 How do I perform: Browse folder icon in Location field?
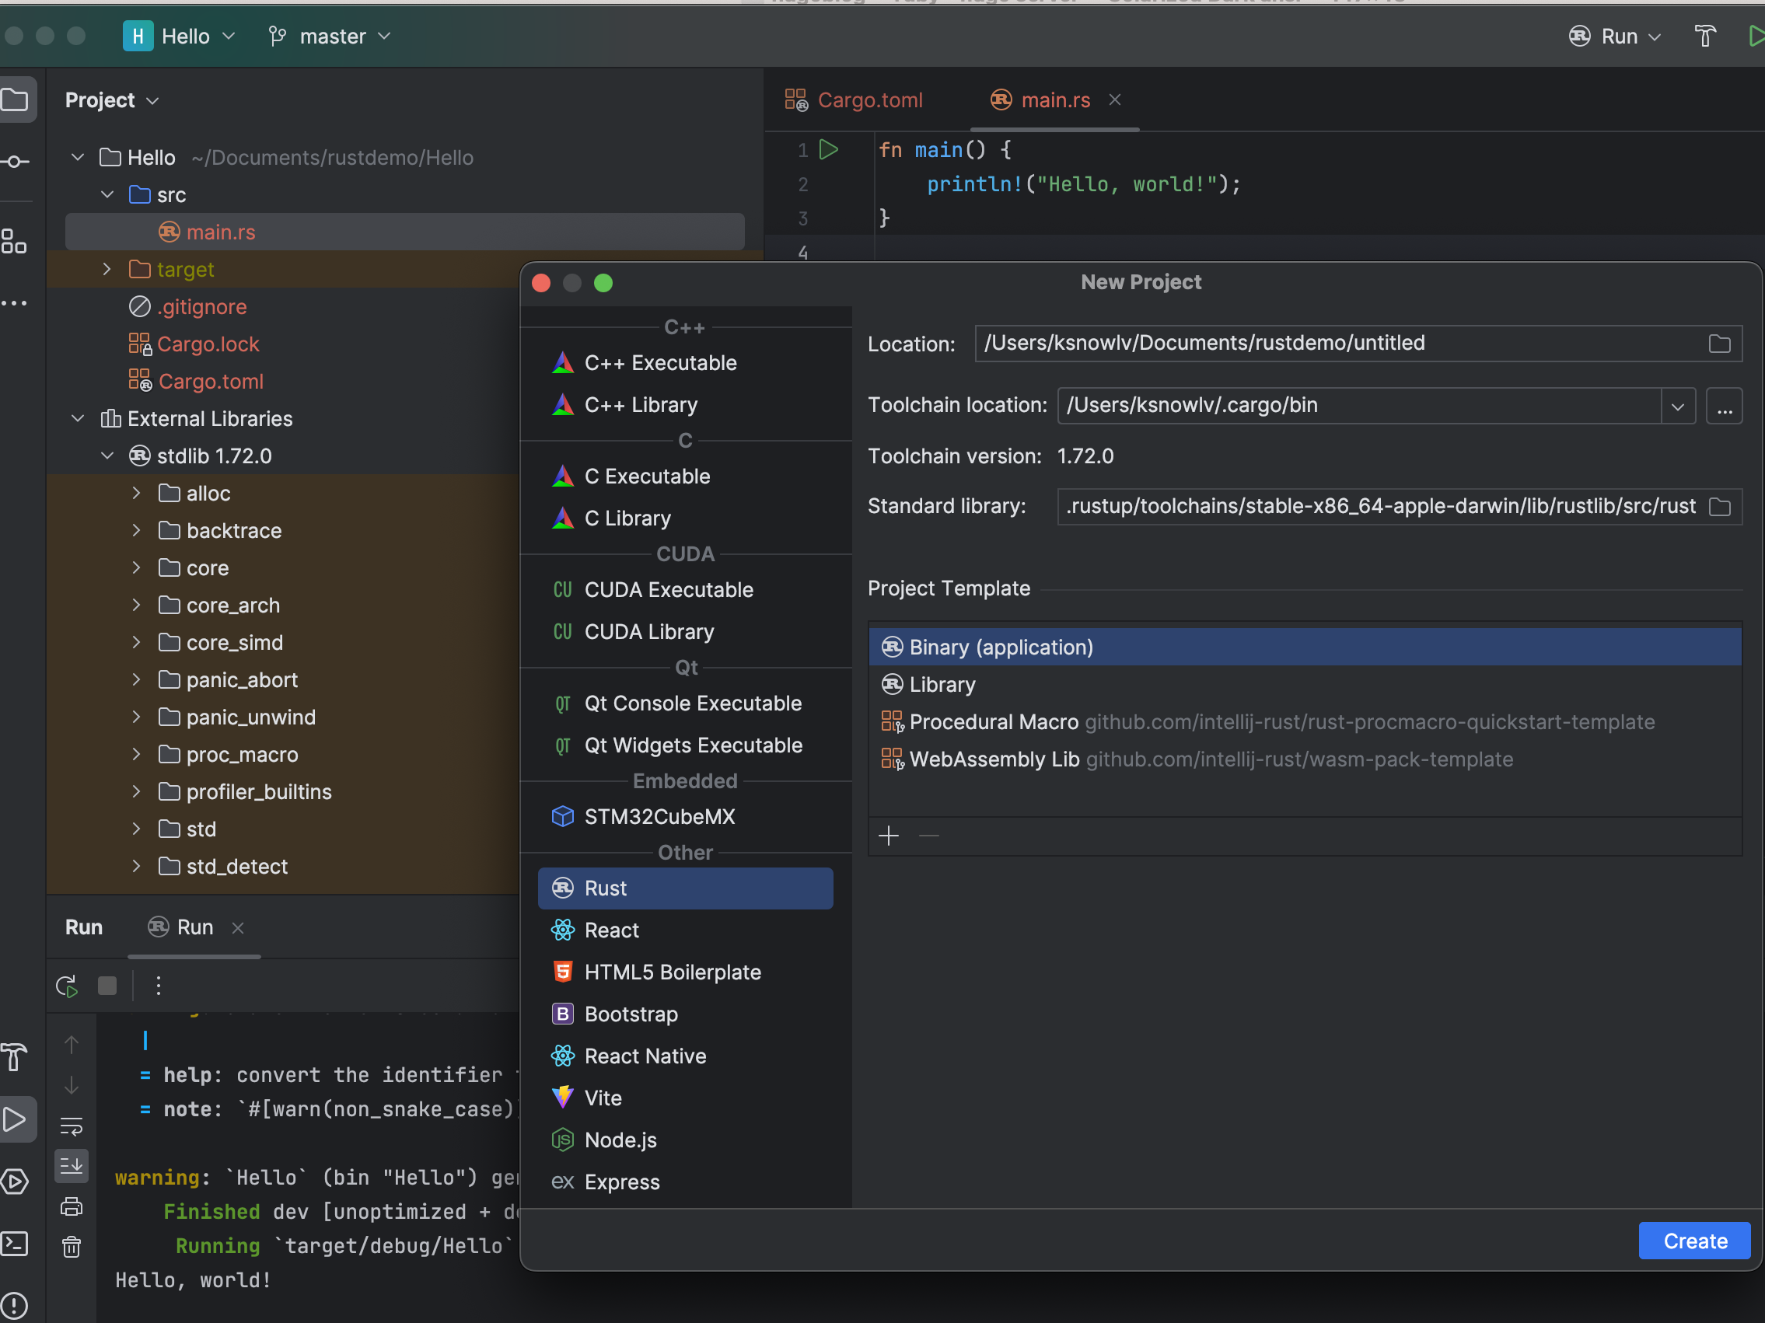[1720, 344]
